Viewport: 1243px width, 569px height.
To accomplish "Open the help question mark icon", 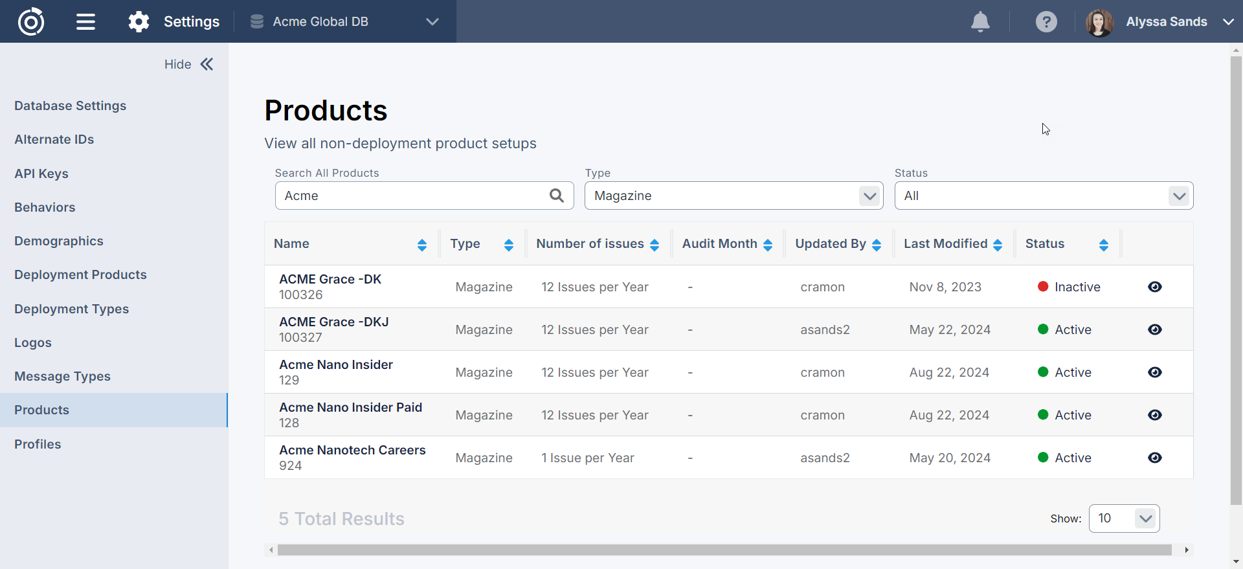I will pyautogui.click(x=1046, y=21).
